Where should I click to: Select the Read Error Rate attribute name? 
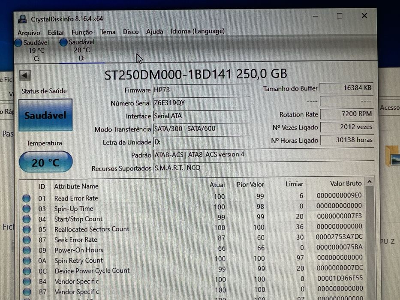pyautogui.click(x=76, y=198)
